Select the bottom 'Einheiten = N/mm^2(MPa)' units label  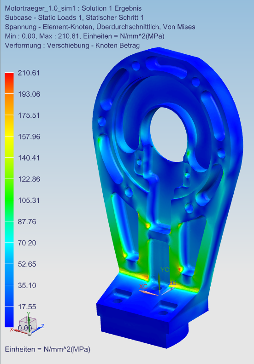click(x=47, y=349)
